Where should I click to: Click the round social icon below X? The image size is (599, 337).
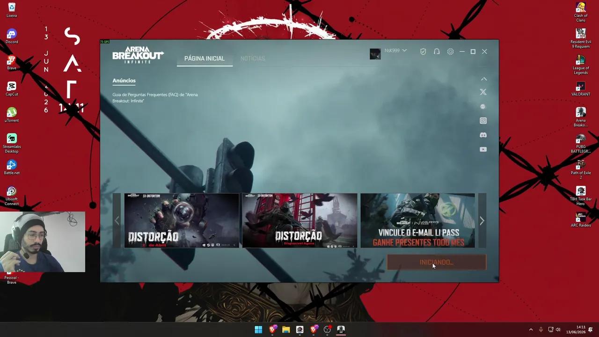pos(483,107)
